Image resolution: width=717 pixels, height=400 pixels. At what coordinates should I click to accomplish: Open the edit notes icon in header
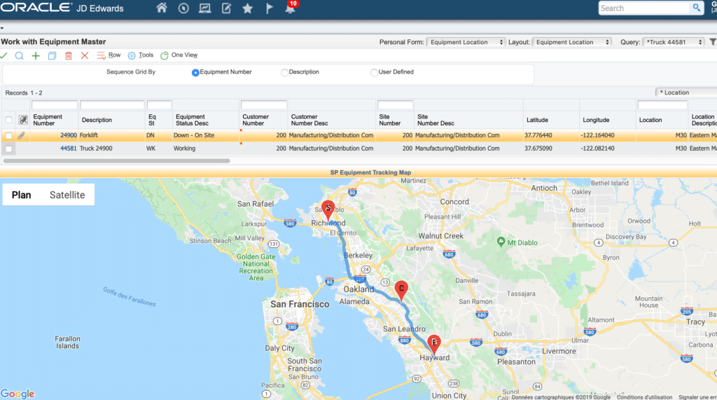tap(226, 8)
